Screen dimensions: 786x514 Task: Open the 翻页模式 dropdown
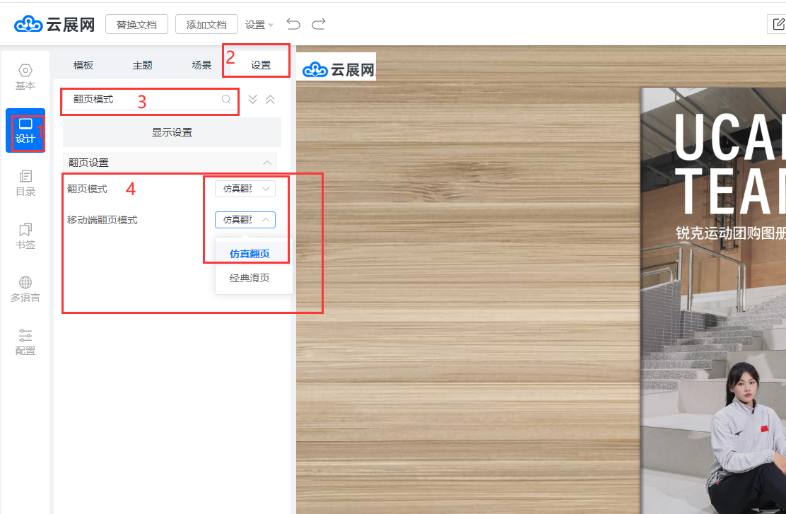coord(245,189)
